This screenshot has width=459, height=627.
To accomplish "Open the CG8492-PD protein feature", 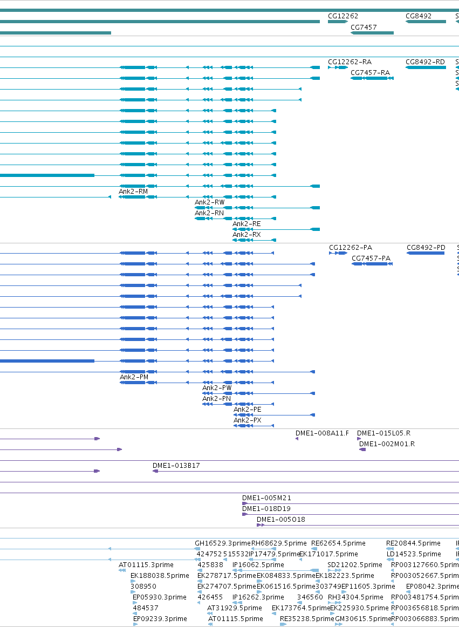I will 426,248.
